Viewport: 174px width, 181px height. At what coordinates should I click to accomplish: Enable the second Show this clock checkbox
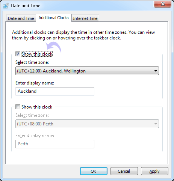pyautogui.click(x=18, y=107)
